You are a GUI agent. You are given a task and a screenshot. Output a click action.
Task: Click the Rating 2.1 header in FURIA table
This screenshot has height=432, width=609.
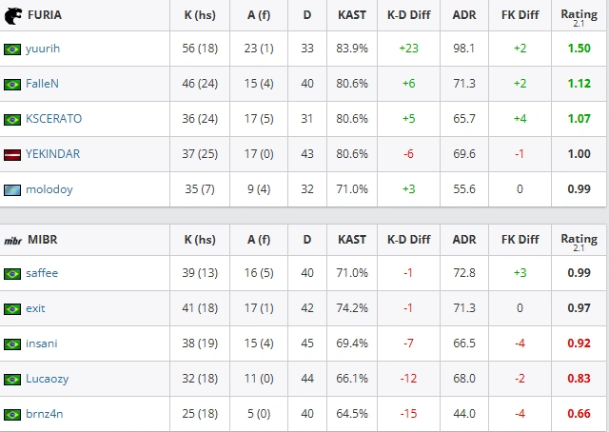(x=579, y=17)
